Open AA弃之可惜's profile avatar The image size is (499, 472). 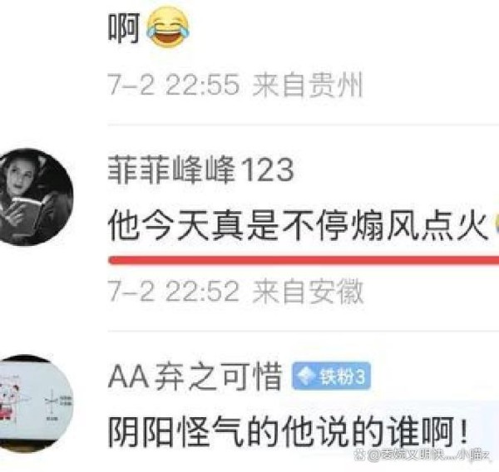[34, 403]
